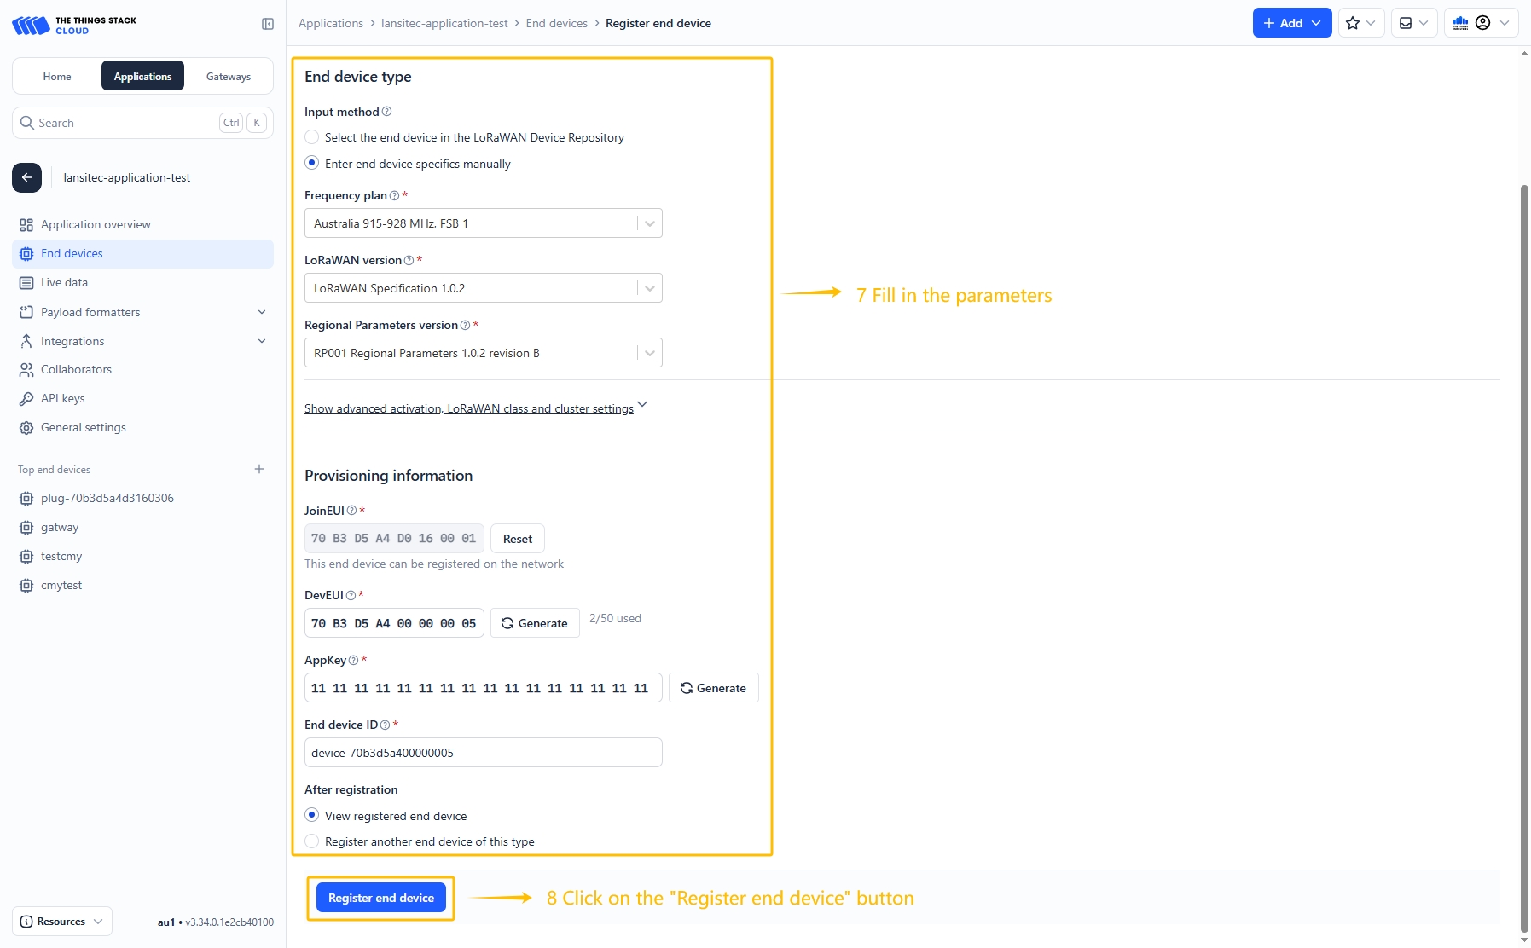The height and width of the screenshot is (948, 1531).
Task: Click the End device ID input field
Action: 483,753
